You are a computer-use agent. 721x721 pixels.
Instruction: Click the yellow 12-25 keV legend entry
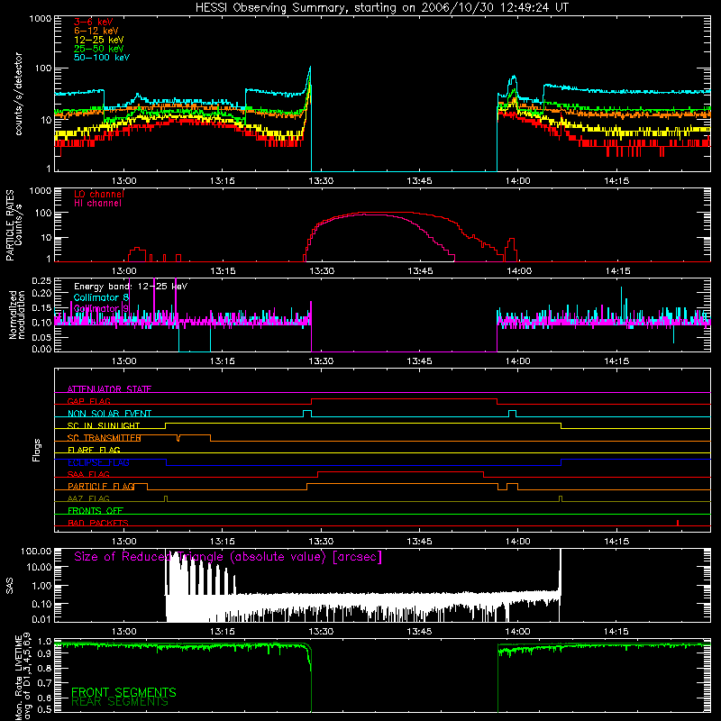point(99,40)
